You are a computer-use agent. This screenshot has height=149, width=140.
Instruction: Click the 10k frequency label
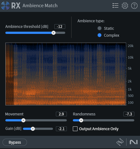(x=131, y=57)
